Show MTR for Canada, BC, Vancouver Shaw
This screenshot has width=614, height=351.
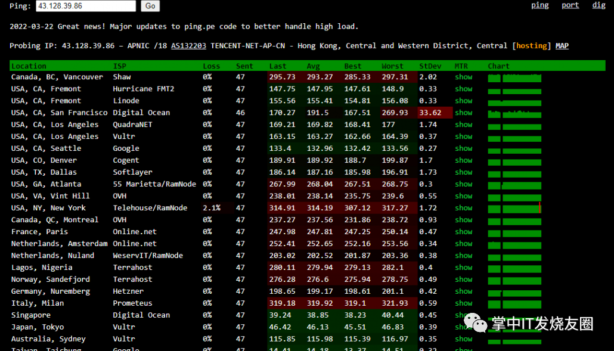tap(463, 77)
